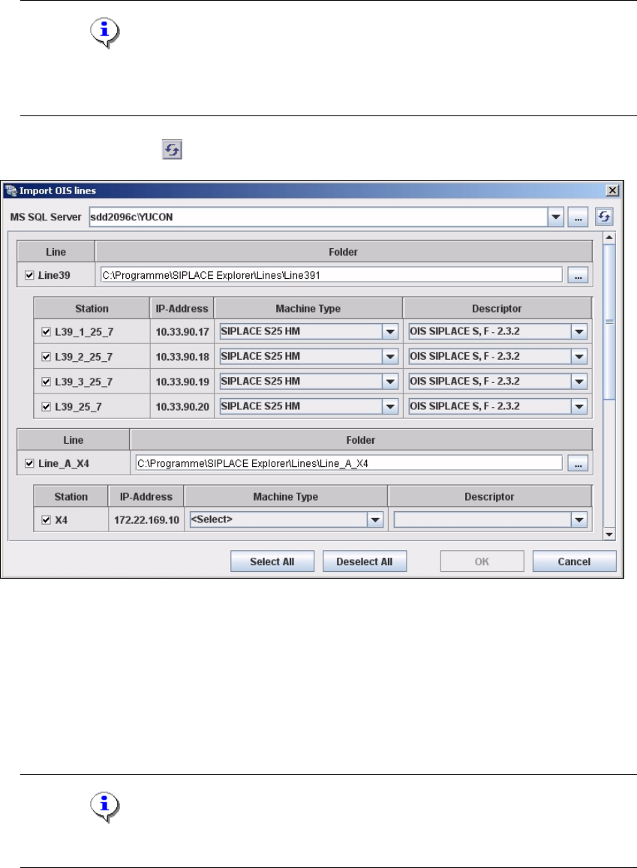The image size is (637, 868).
Task: Click the IP address 172.22.169.10
Action: pyautogui.click(x=147, y=520)
